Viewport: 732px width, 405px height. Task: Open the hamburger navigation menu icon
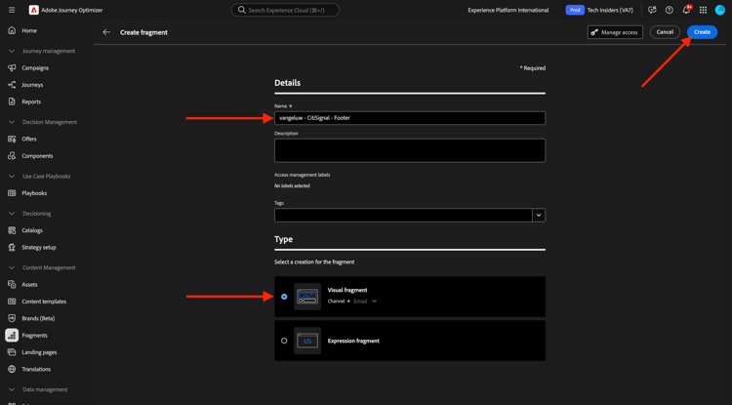12,10
